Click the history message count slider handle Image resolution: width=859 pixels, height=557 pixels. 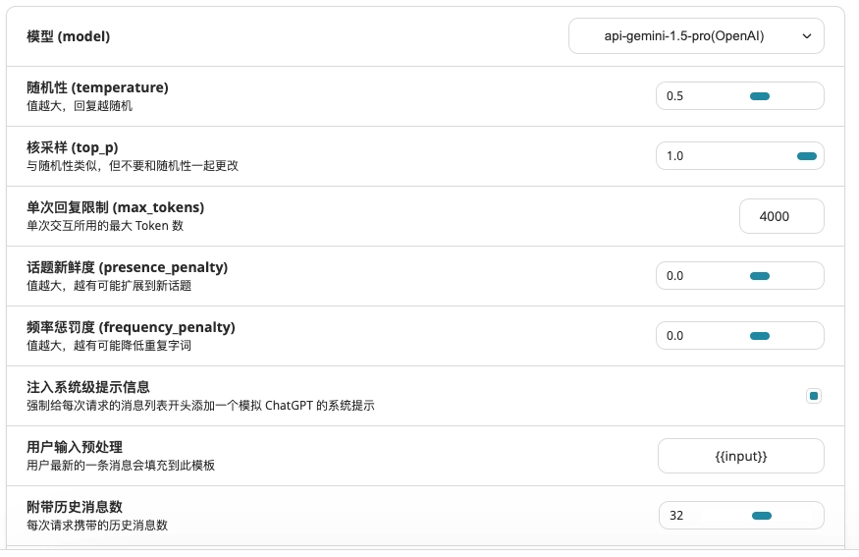pyautogui.click(x=761, y=516)
